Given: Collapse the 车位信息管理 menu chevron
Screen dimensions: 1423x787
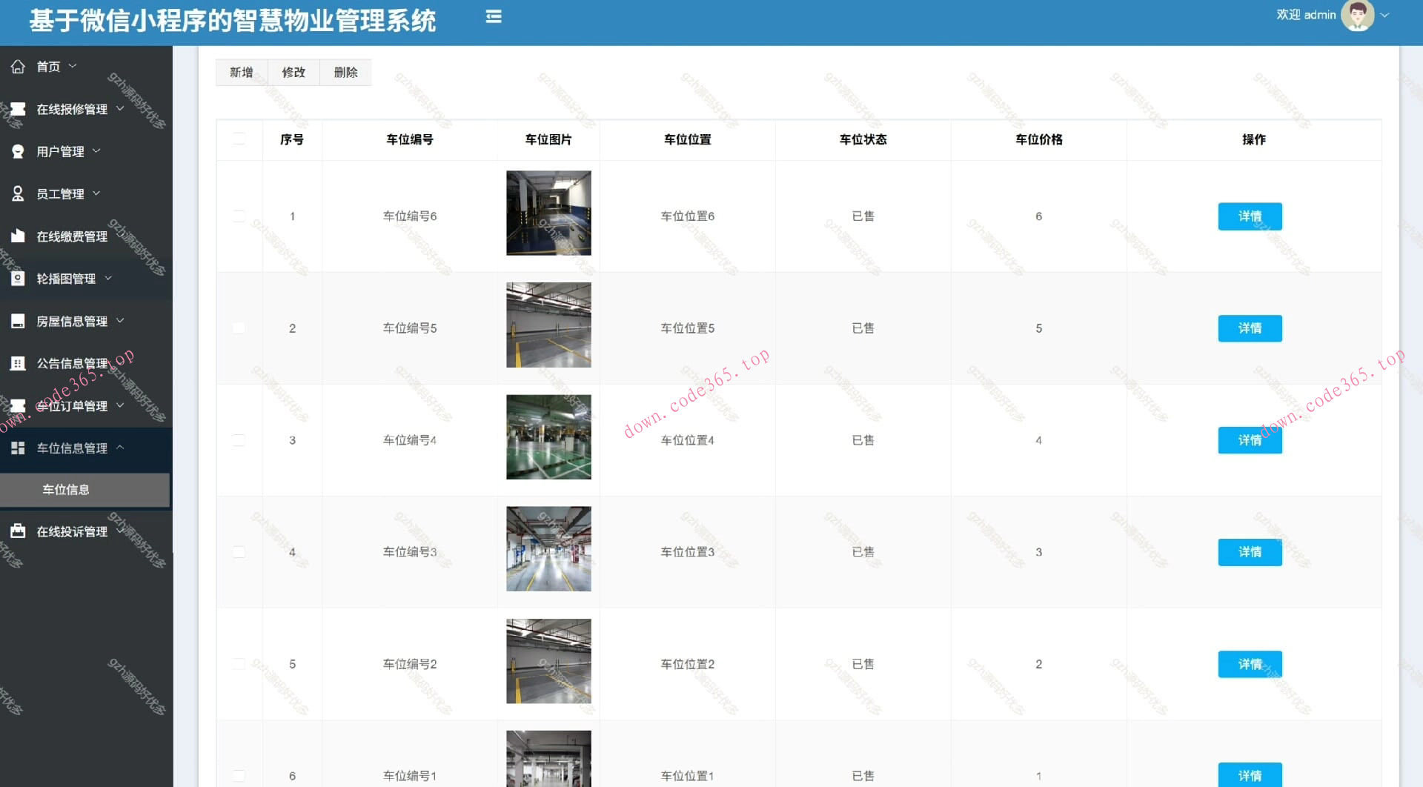Looking at the screenshot, I should tap(121, 448).
